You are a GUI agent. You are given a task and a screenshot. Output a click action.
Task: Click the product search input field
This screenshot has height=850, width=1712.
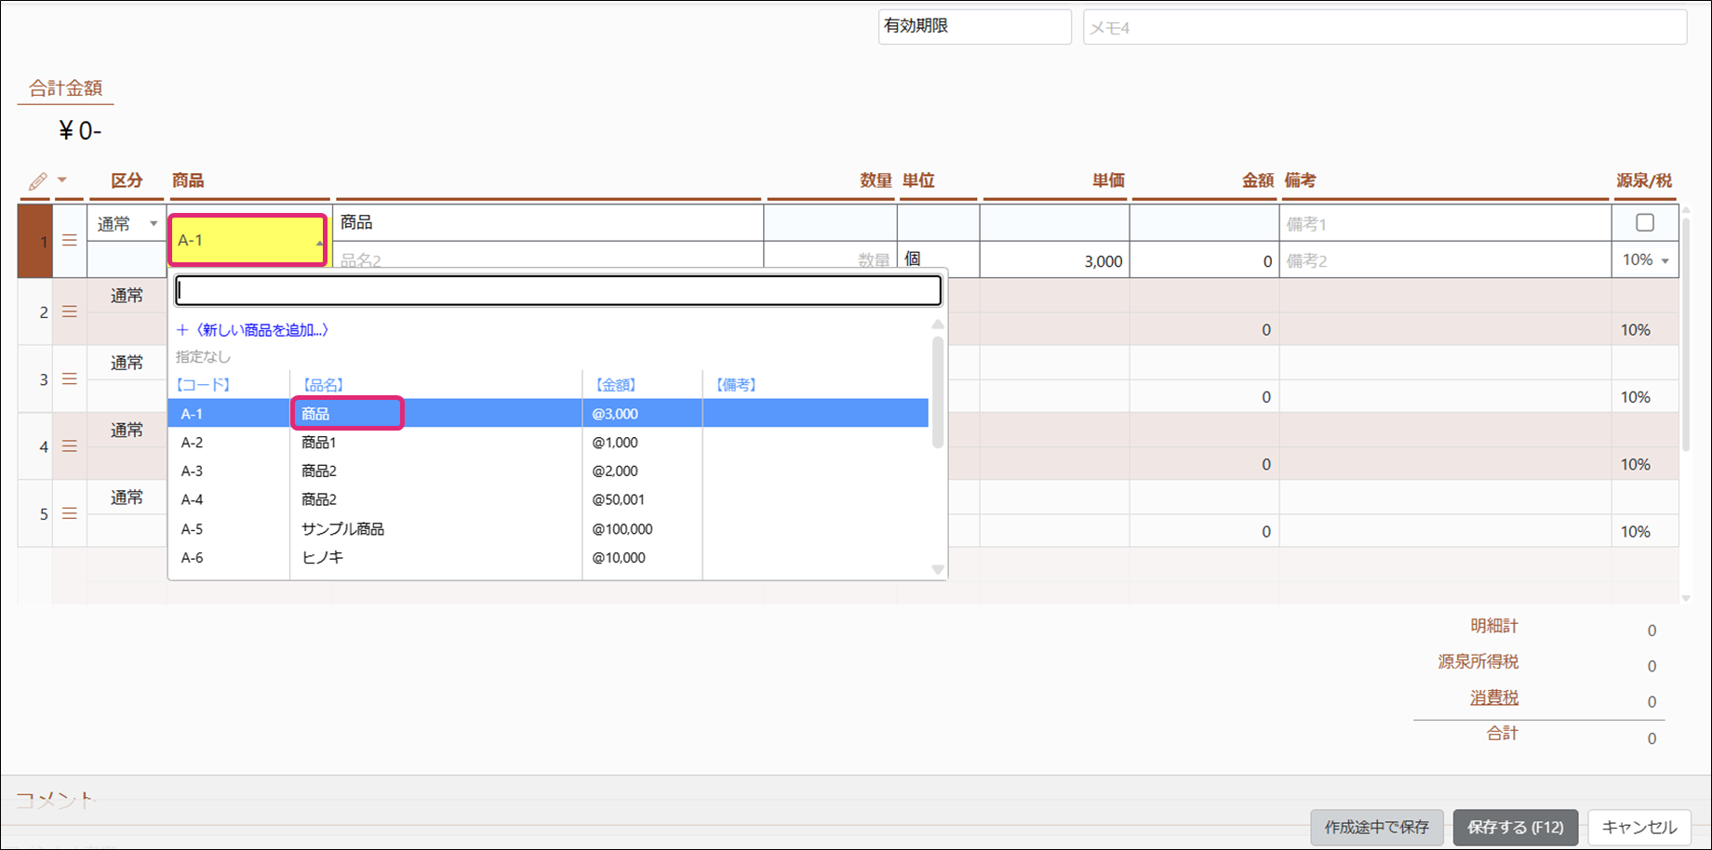point(558,291)
